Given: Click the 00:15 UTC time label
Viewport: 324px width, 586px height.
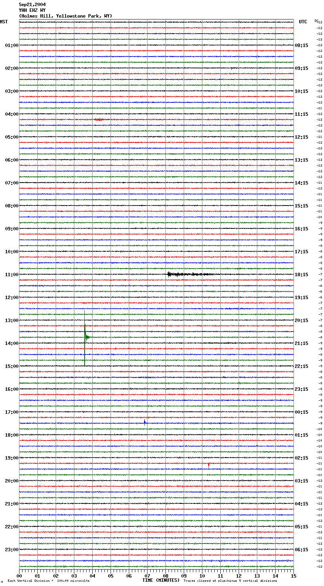Looking at the screenshot, I should coord(302,412).
